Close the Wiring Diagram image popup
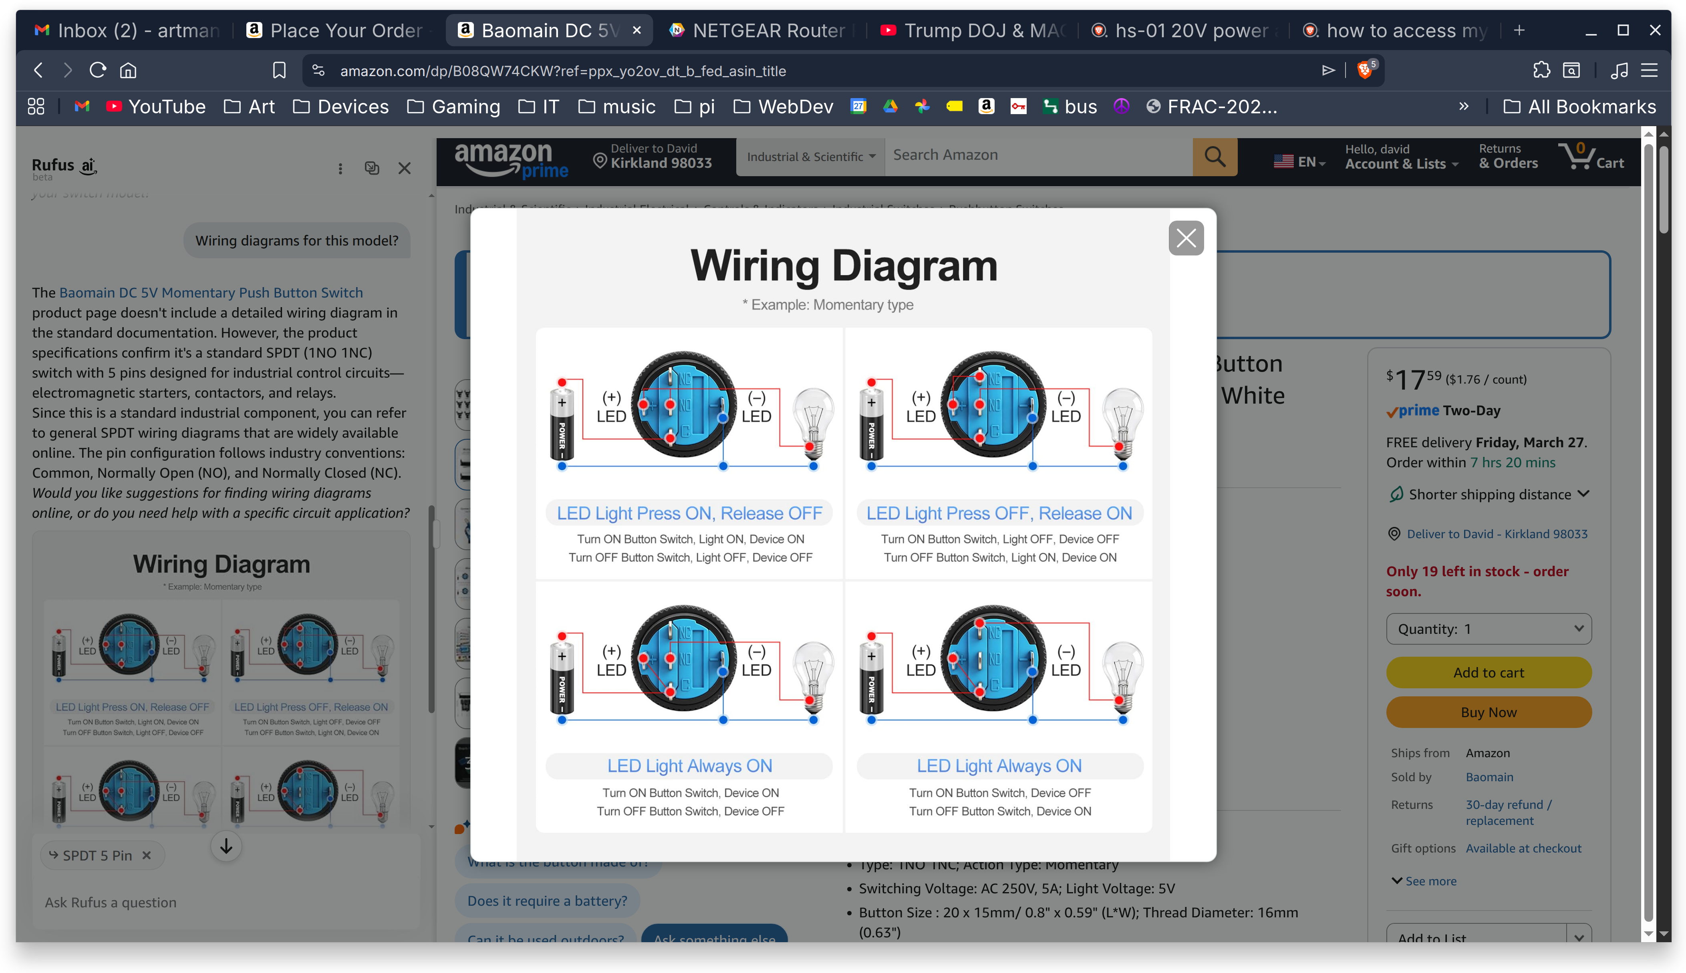Screen dimensions: 1686x973 (1185, 238)
